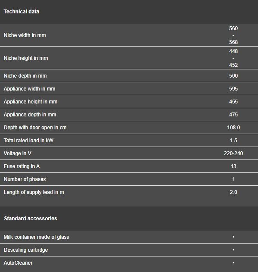Viewport: 258px width, 272px height.
Task: Click the bullet dot beside Descaling cartridge
Action: (x=233, y=250)
